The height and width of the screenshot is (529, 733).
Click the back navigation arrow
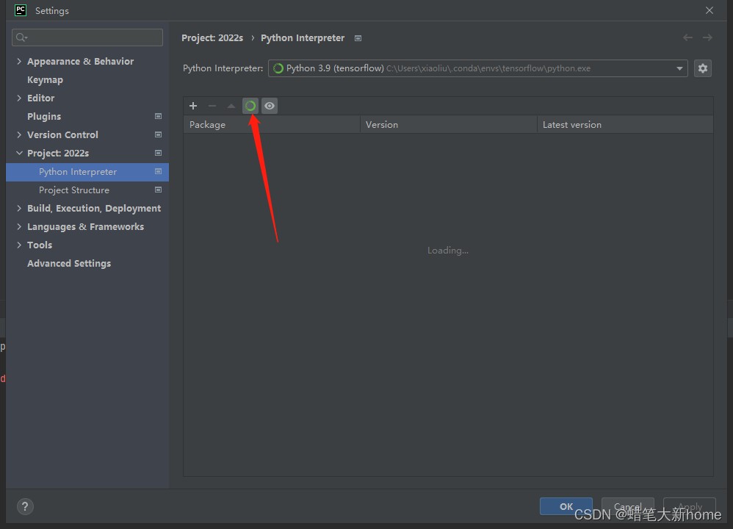[x=687, y=37]
